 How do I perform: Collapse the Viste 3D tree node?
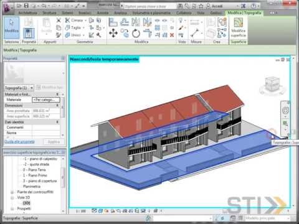pos(12,197)
